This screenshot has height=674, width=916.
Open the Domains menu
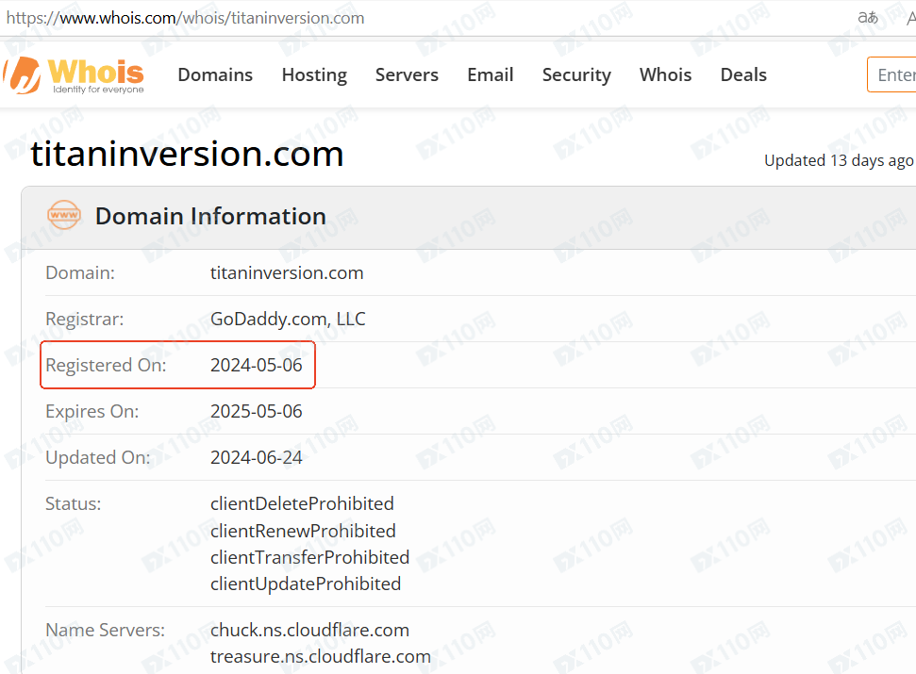[x=215, y=74]
